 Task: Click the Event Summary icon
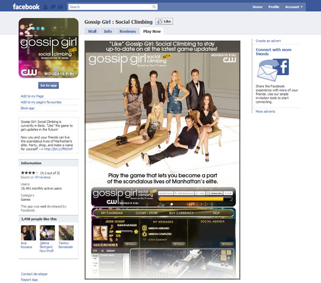pos(144,240)
